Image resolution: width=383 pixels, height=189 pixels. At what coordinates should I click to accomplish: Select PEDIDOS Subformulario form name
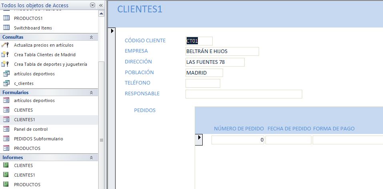point(39,139)
